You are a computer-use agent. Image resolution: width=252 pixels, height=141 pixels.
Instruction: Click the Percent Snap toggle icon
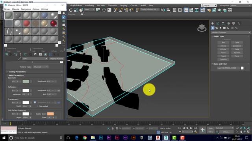(126, 10)
